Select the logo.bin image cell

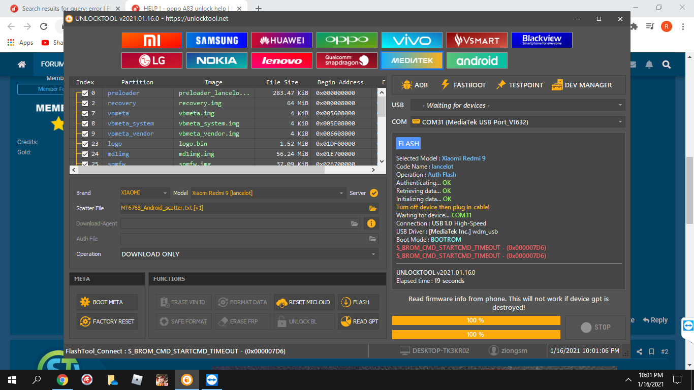pyautogui.click(x=213, y=144)
